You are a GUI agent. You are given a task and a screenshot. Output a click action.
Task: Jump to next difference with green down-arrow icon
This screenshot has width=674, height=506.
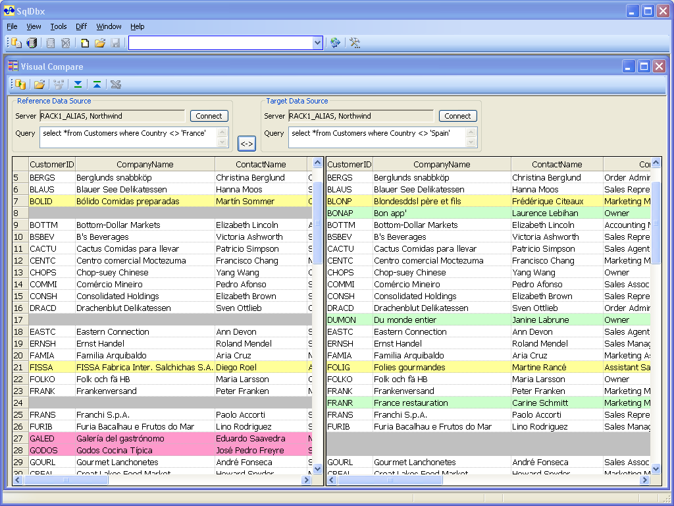(77, 84)
